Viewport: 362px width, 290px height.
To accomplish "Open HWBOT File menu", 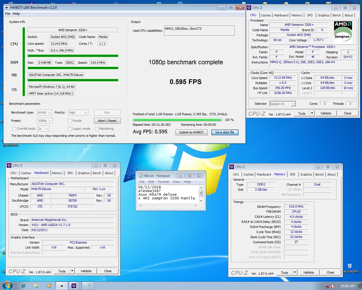I will coord(8,14).
